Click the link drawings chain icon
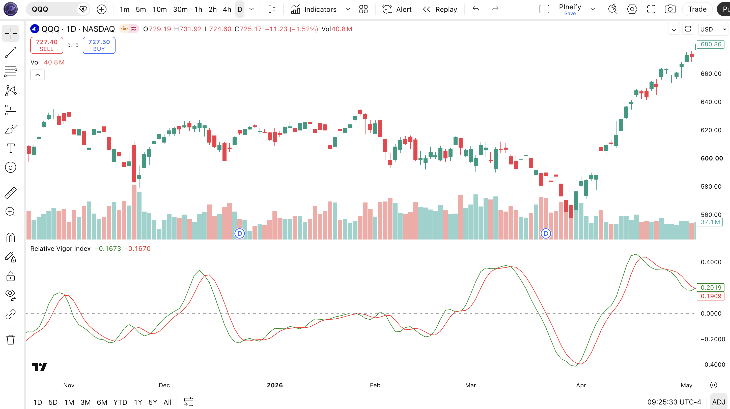This screenshot has width=730, height=409. pos(11,314)
